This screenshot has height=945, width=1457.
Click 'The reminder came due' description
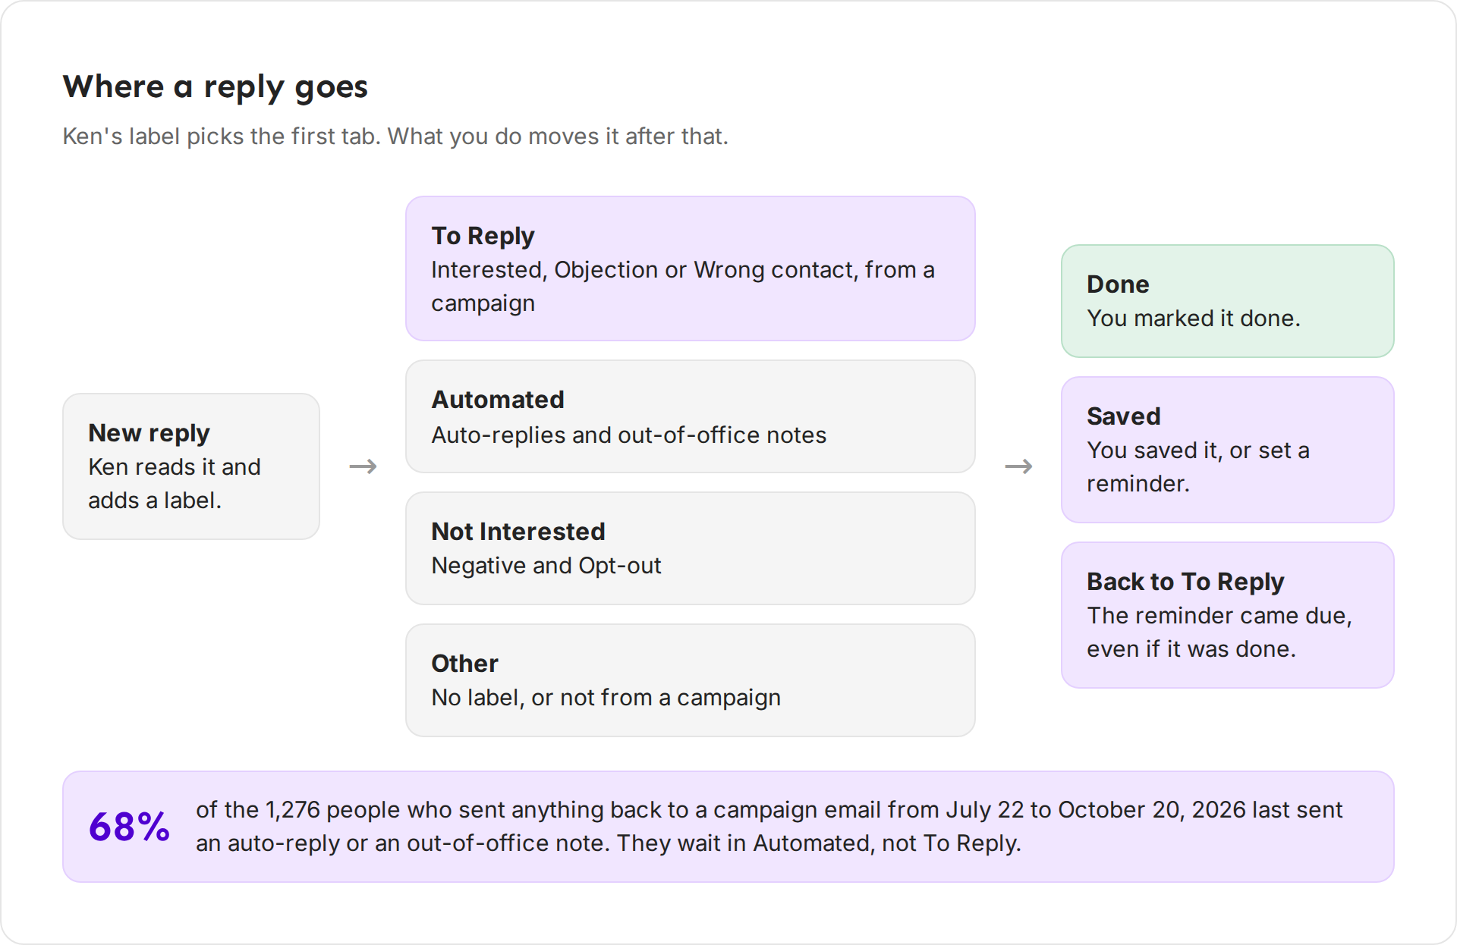1219,633
